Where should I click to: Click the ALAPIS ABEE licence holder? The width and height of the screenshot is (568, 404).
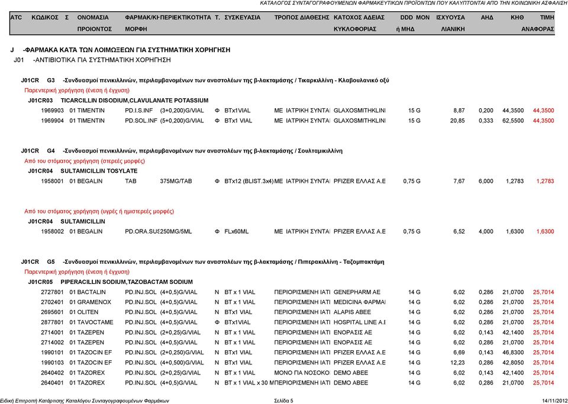352,312
